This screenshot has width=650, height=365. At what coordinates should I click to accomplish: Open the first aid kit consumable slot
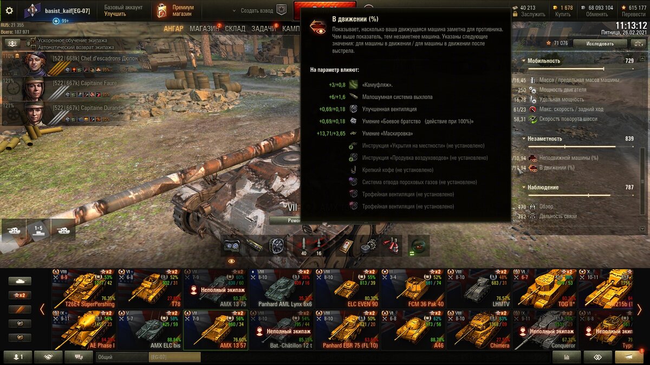[x=346, y=245]
